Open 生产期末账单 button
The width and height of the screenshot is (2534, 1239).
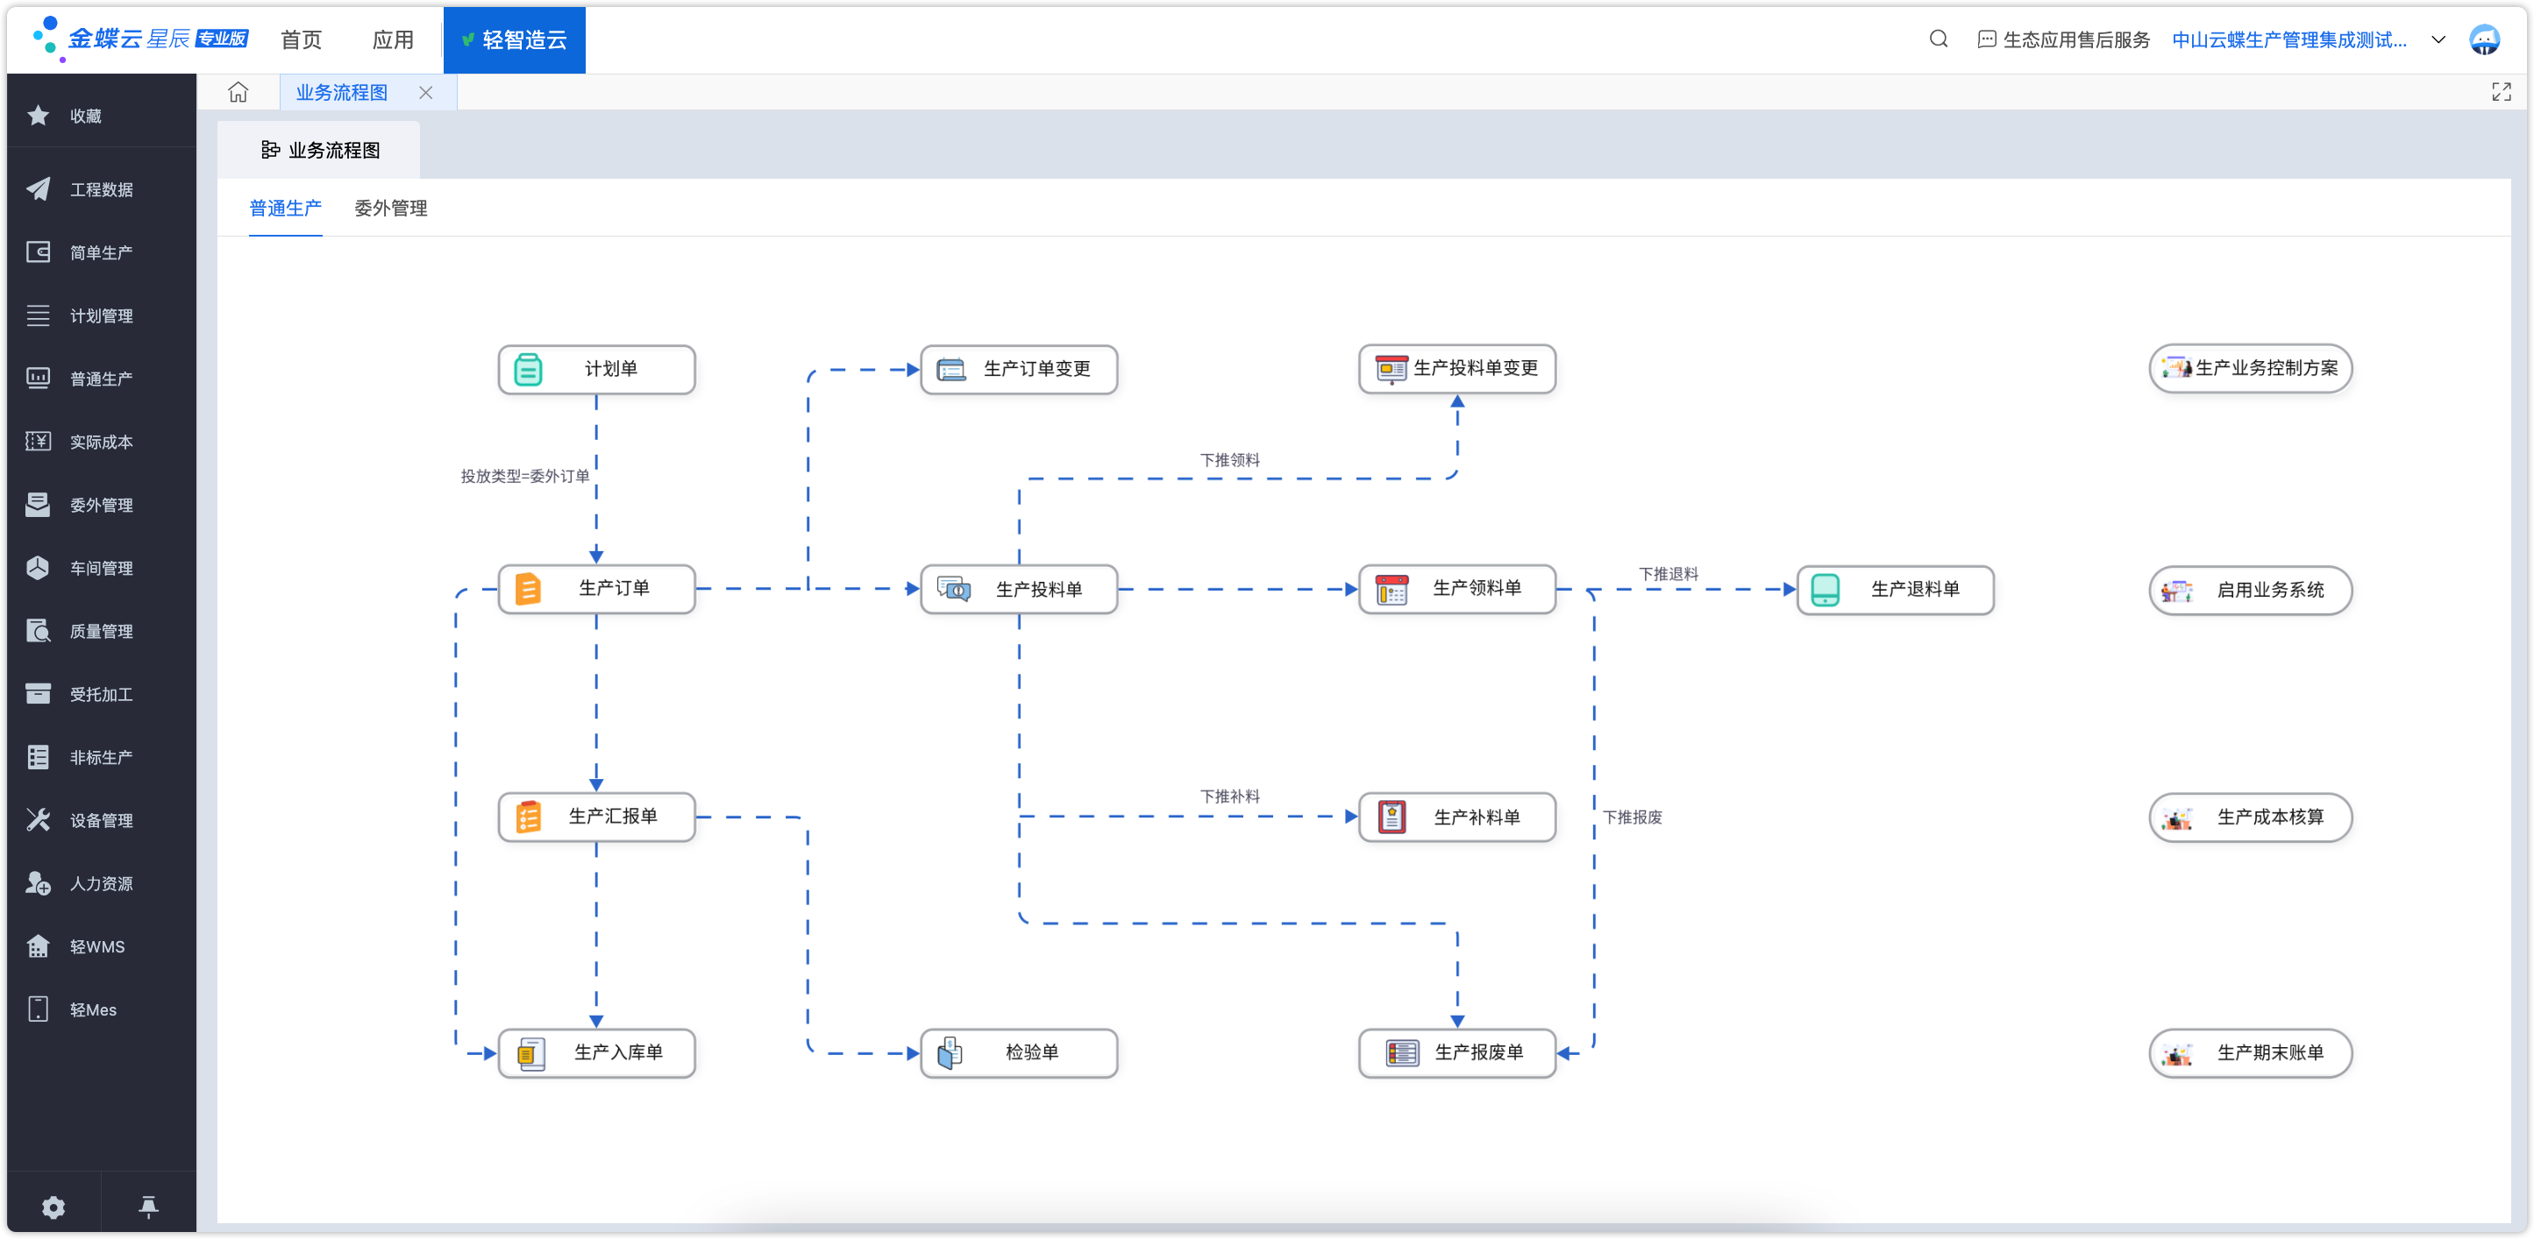click(x=2250, y=1052)
